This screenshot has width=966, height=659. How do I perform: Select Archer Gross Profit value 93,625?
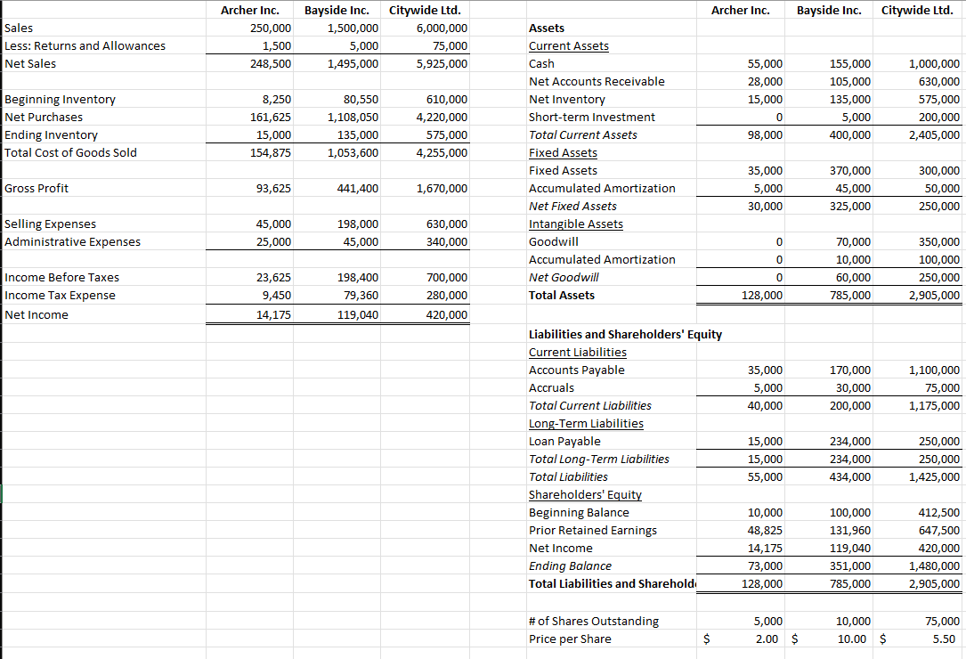point(273,189)
